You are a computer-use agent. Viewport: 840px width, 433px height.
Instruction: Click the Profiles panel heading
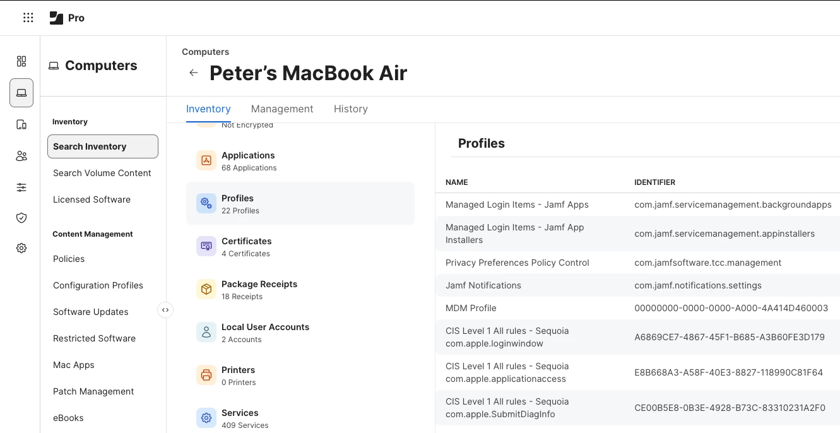pos(482,143)
